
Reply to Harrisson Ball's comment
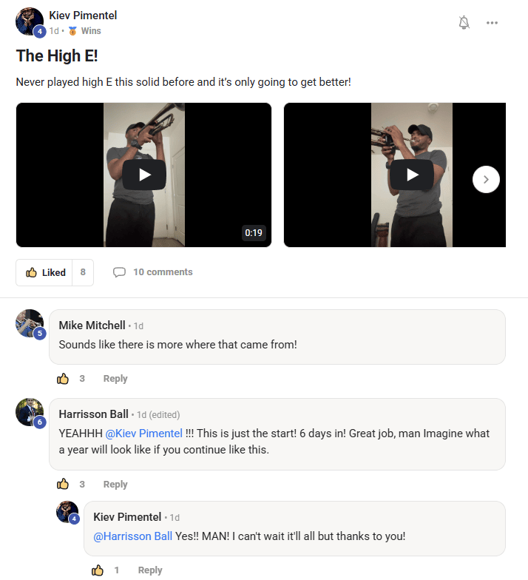(x=115, y=485)
